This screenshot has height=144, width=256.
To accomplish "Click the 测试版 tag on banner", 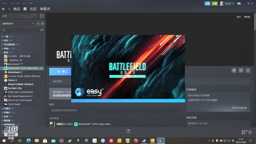I will point(247,17).
